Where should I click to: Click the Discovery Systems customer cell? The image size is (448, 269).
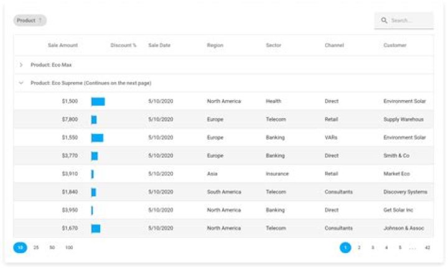click(406, 192)
